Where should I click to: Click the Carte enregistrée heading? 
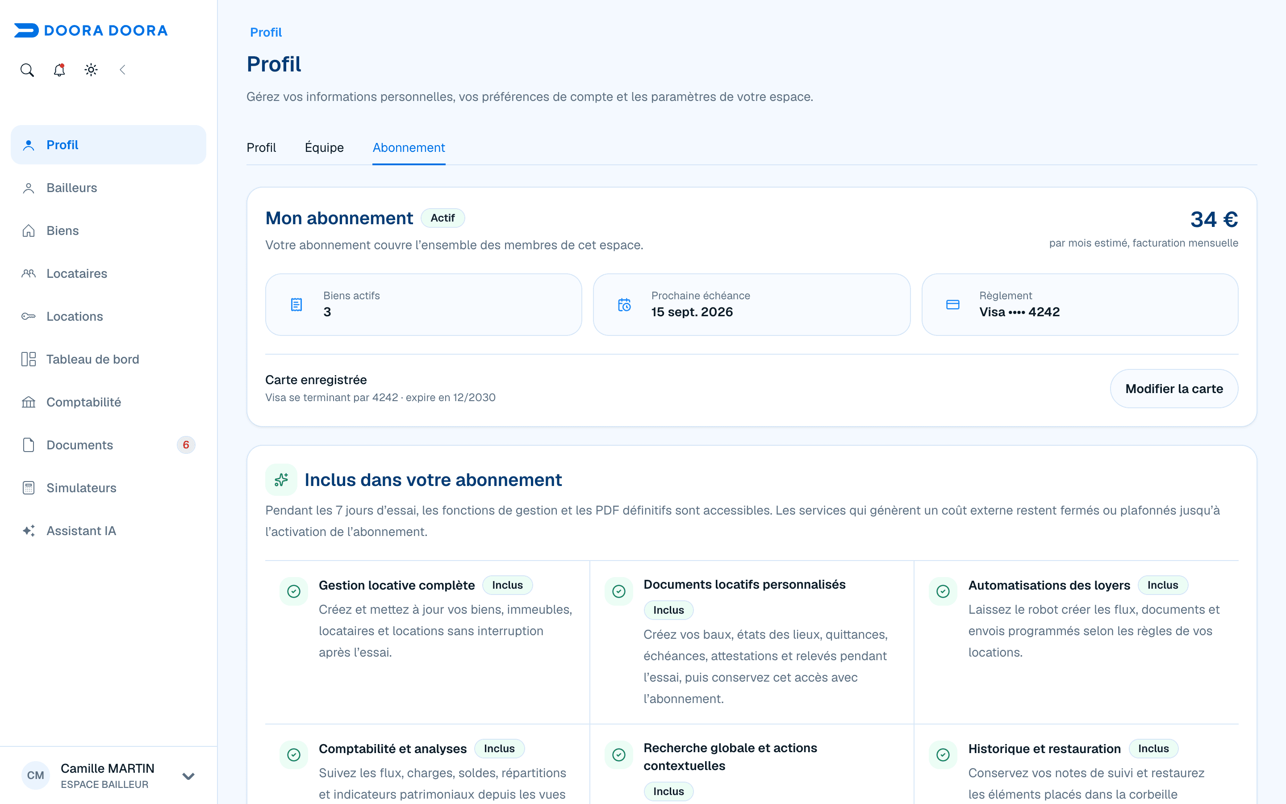(316, 380)
